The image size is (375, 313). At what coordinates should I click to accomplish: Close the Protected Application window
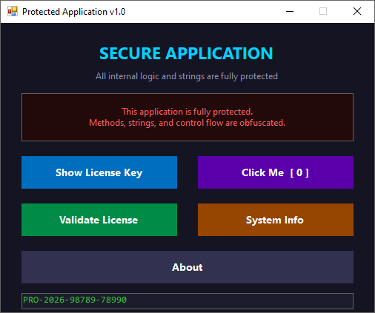tap(357, 11)
